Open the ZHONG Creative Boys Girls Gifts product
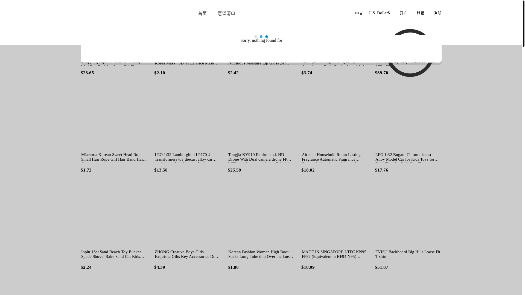Viewport: 525px width, 295px height. [188, 254]
